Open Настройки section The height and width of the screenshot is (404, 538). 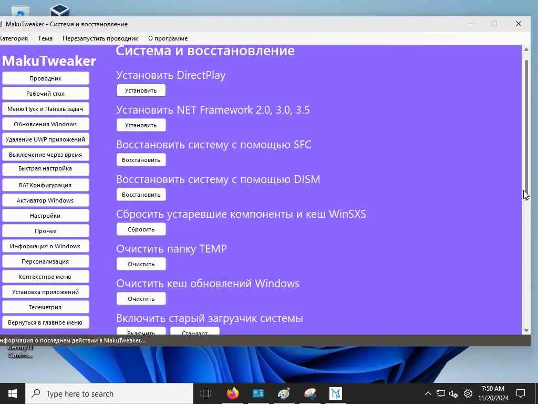tap(46, 216)
